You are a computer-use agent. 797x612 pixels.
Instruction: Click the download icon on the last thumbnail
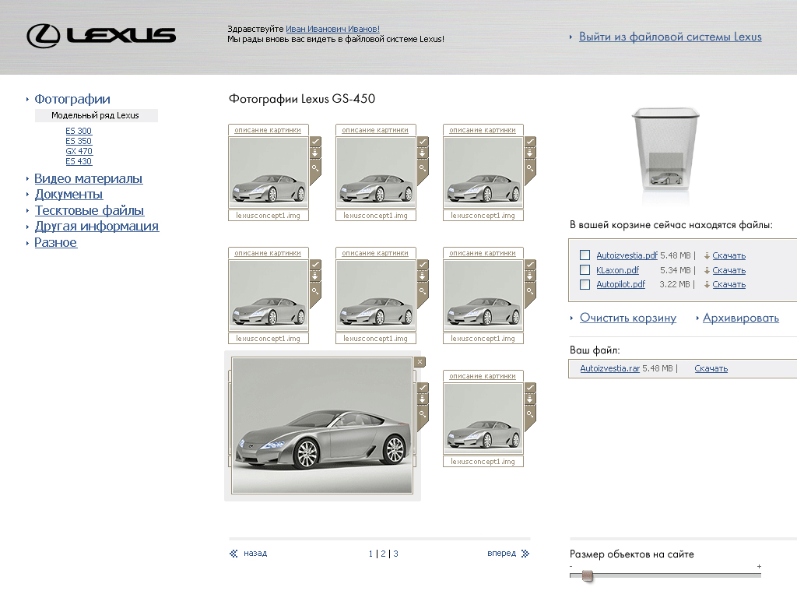[530, 399]
